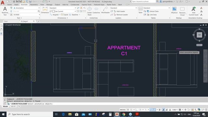Open the Home ribbon tab
Screen dimensions: 208x117
click(x=9, y=5)
